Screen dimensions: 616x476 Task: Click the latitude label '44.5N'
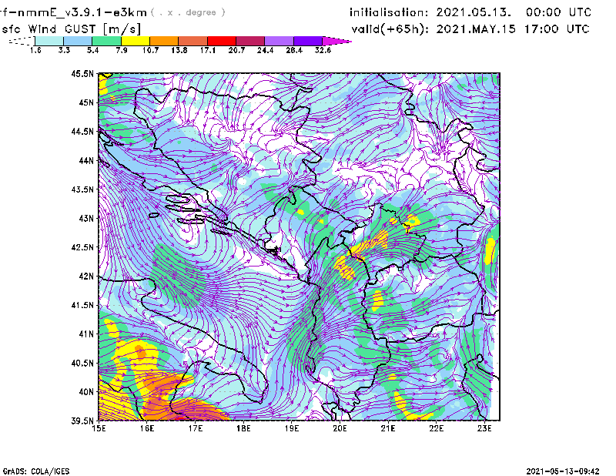point(82,131)
